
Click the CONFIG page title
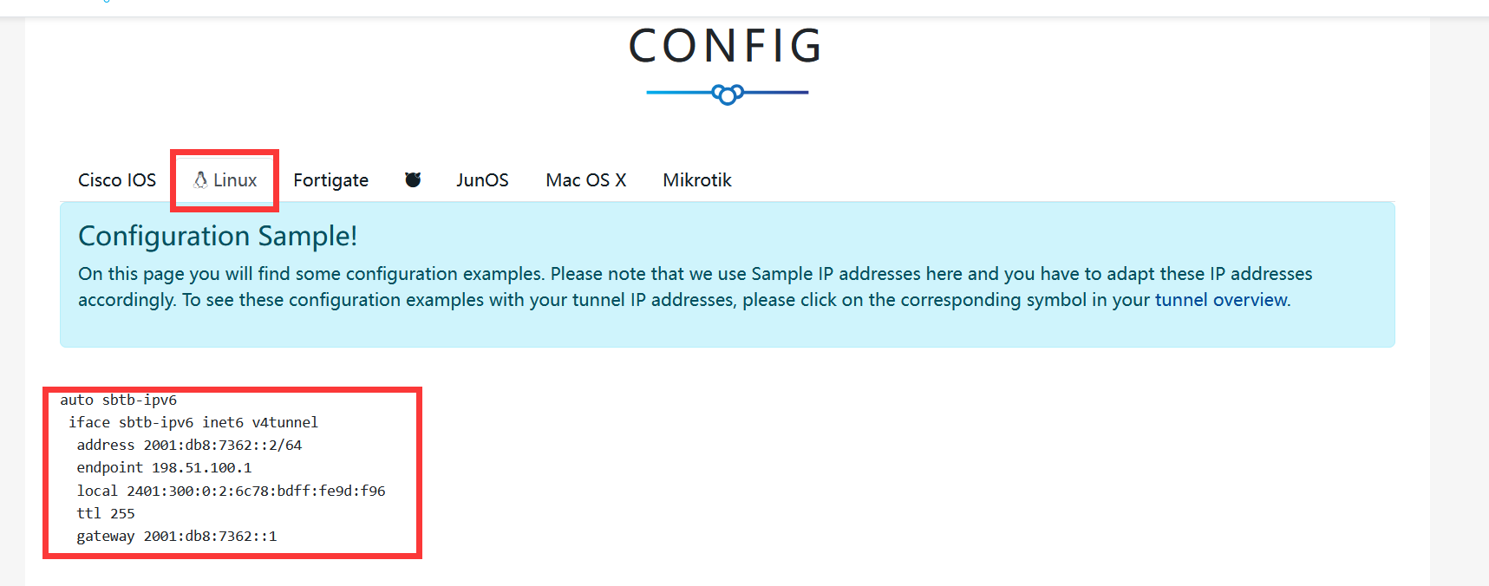click(x=727, y=46)
